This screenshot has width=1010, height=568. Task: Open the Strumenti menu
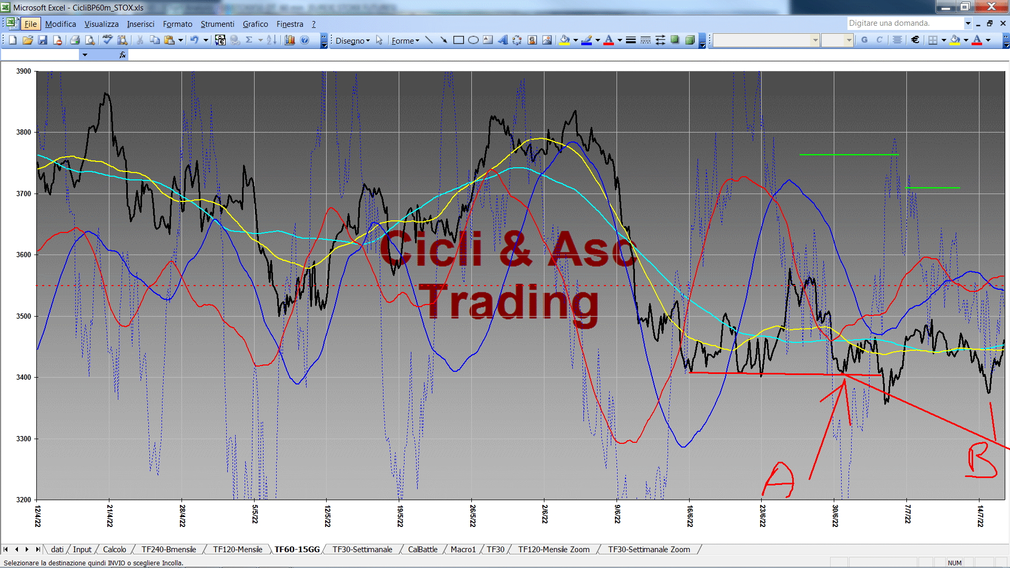pyautogui.click(x=217, y=24)
